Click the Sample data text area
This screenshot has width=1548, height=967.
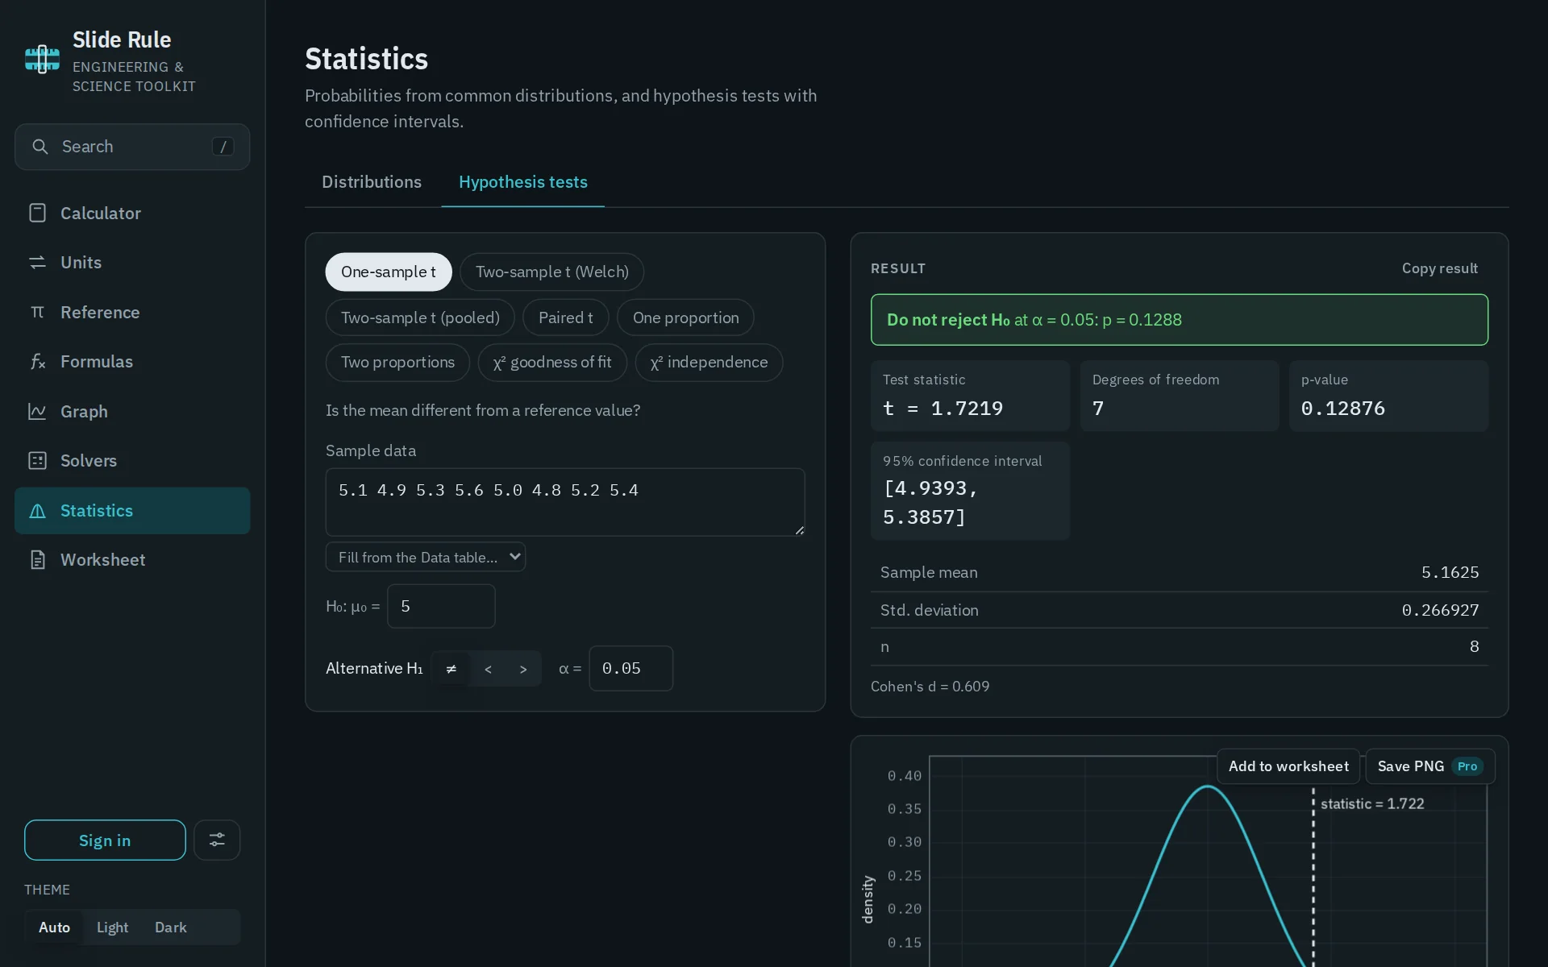(565, 502)
